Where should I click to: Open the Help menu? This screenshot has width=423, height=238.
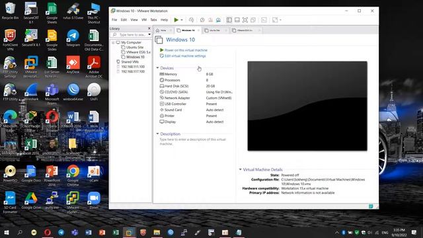pos(164,20)
